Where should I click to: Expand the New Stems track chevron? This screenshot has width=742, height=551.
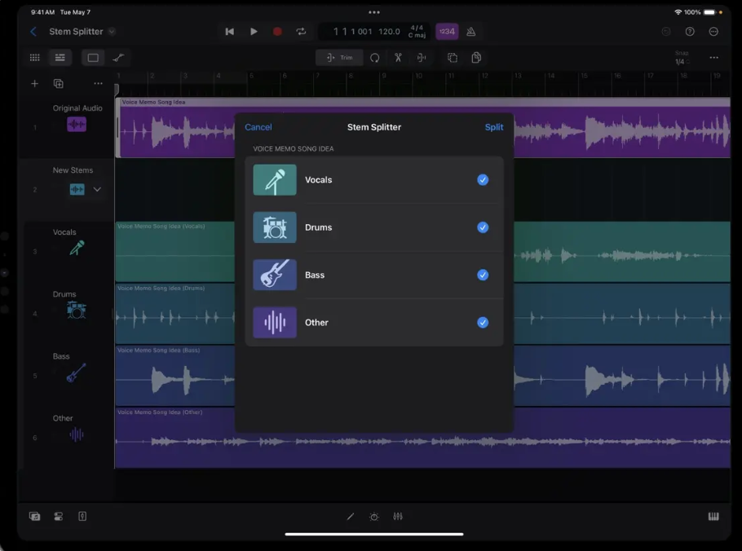pos(97,190)
